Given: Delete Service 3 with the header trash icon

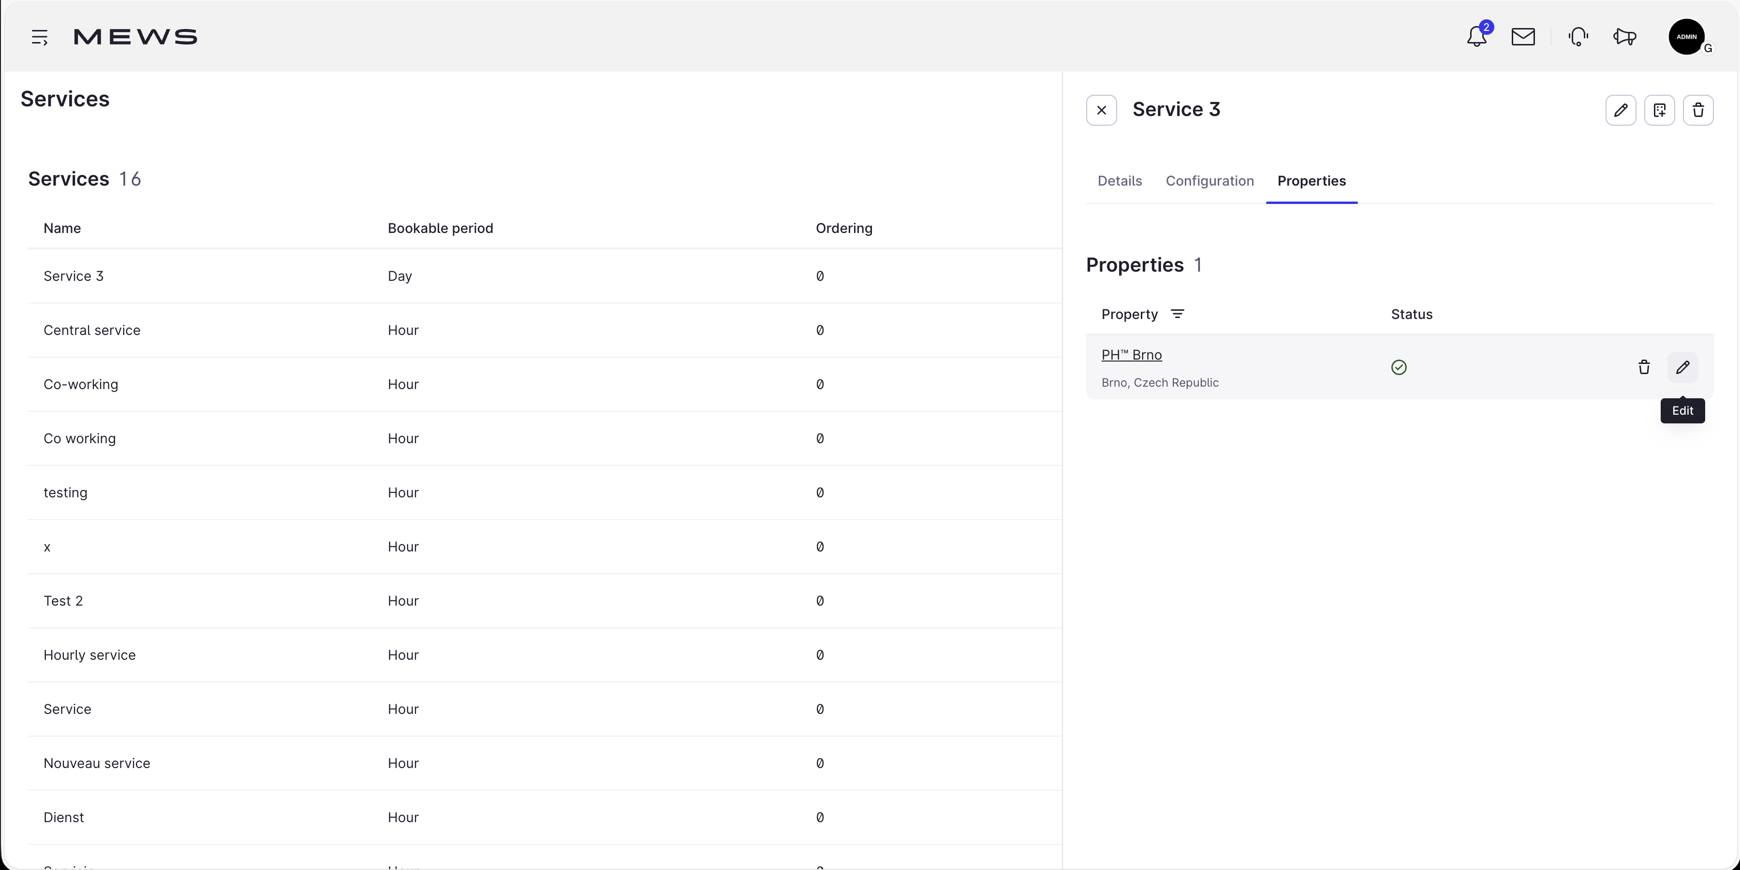Looking at the screenshot, I should pyautogui.click(x=1698, y=110).
